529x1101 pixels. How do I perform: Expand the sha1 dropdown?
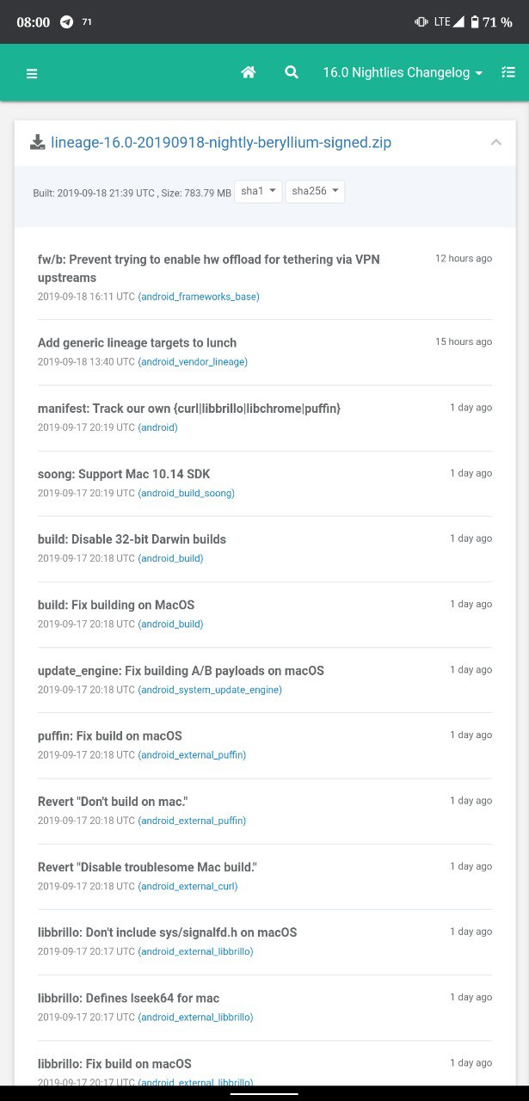(x=258, y=191)
